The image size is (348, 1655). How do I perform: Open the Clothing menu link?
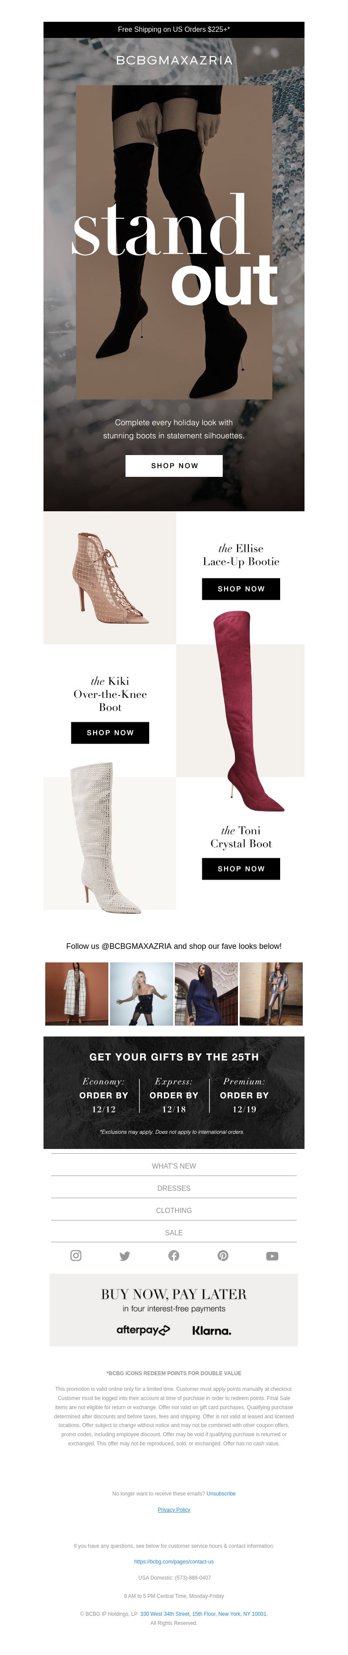point(174,1210)
